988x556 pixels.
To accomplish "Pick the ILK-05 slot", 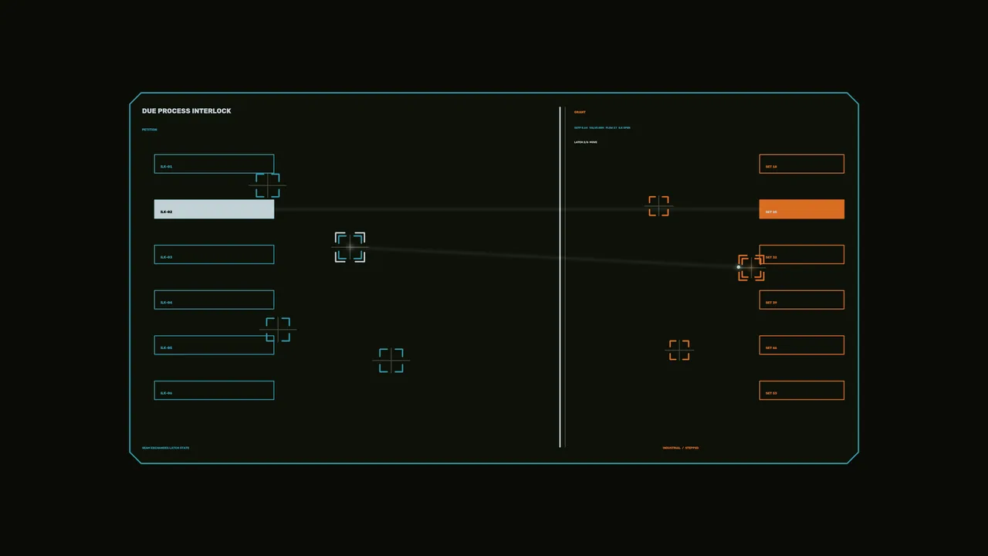I will tap(214, 345).
